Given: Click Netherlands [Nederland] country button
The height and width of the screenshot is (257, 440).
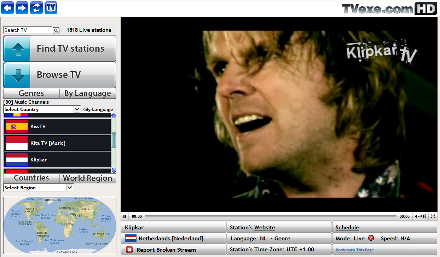Looking at the screenshot, I should click(173, 239).
